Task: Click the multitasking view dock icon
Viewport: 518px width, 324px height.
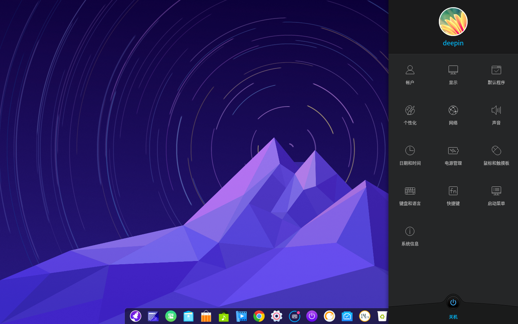Action: tap(153, 316)
